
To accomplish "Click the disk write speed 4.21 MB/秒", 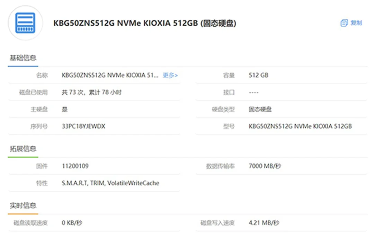I will 264,223.
